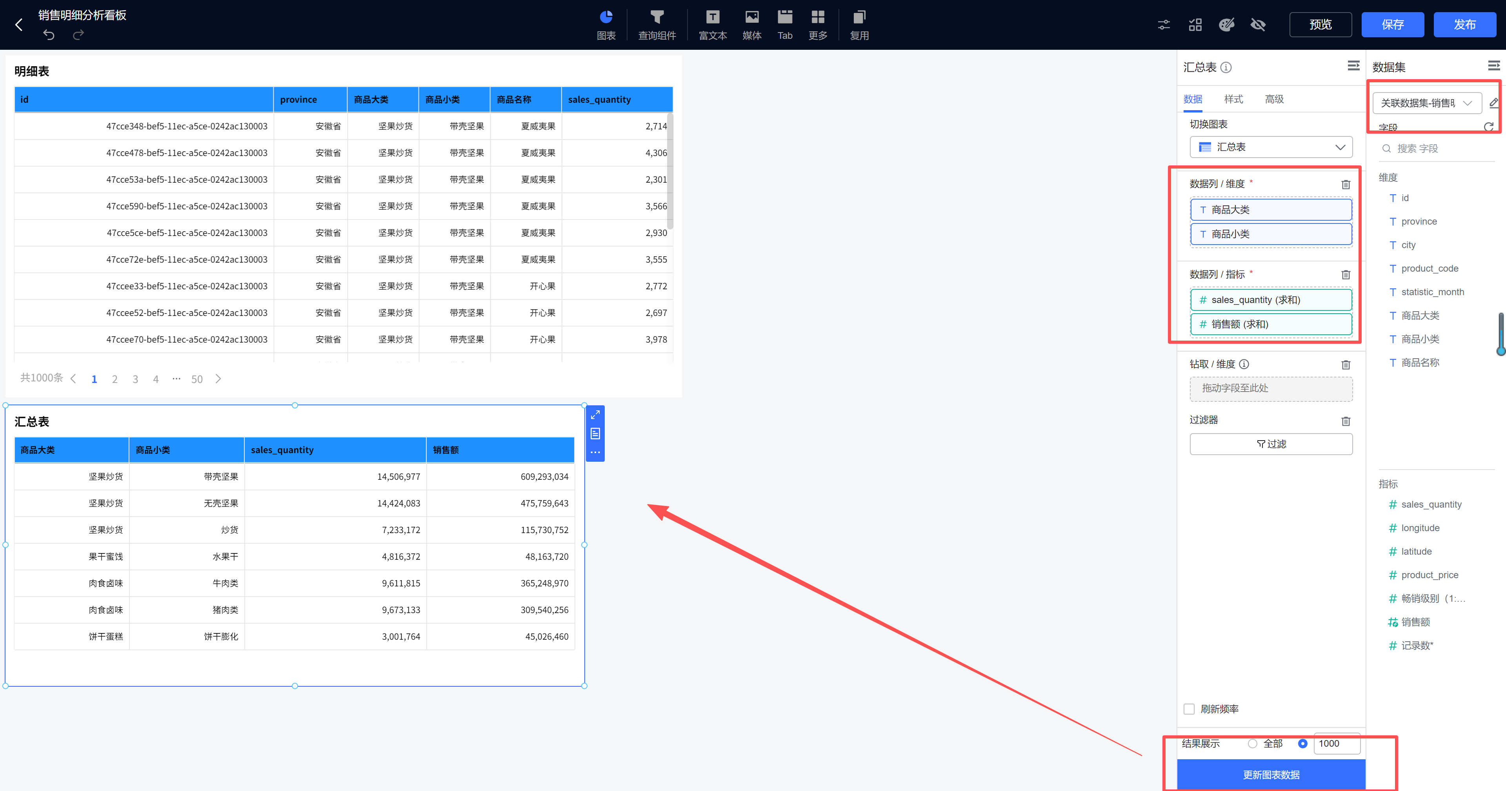The image size is (1506, 791).
Task: Click the 更新图表数据 button
Action: coord(1271,775)
